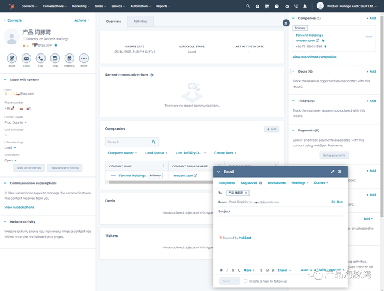The width and height of the screenshot is (384, 291).
Task: Click the Call action icon
Action: click(x=41, y=58)
